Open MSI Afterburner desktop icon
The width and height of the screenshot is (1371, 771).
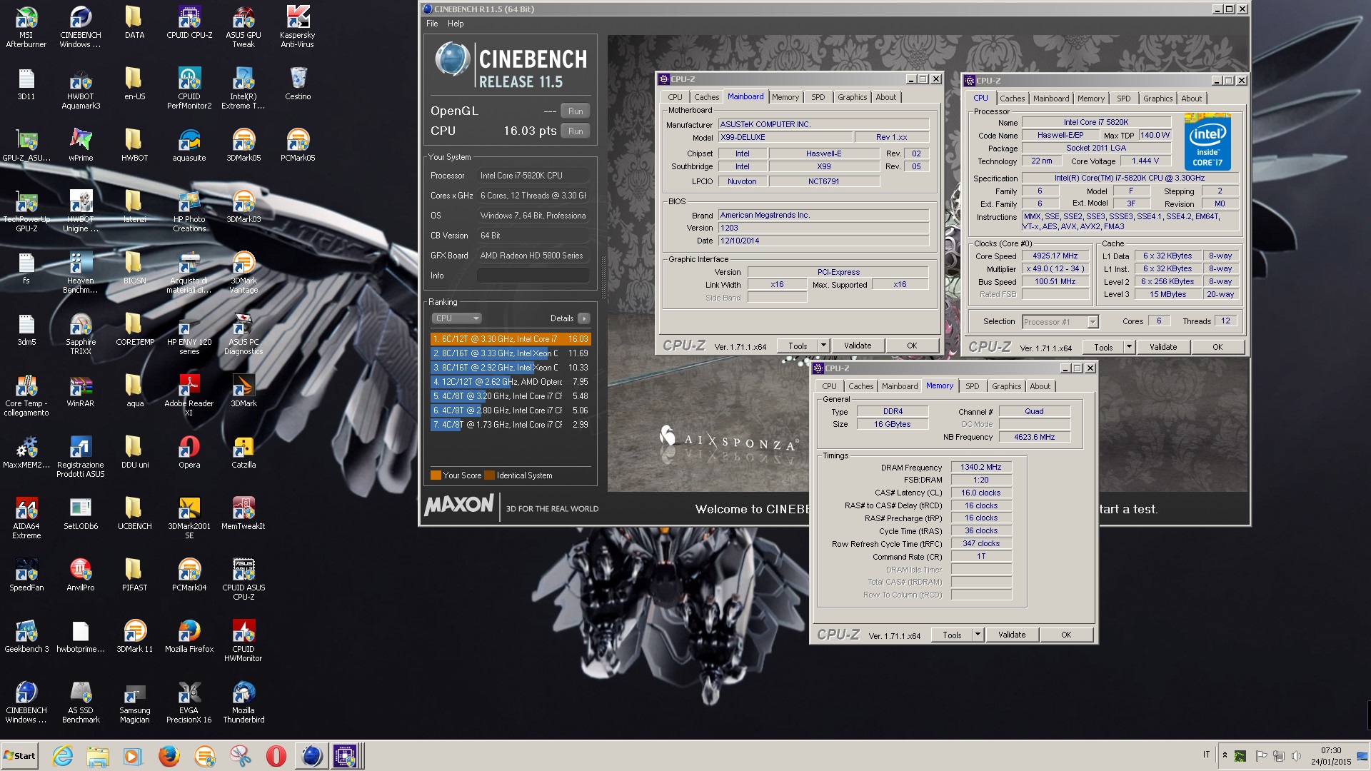click(x=26, y=27)
